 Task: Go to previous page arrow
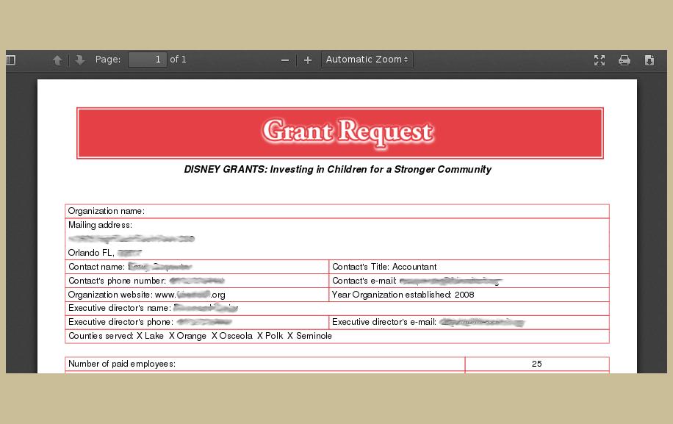[57, 60]
